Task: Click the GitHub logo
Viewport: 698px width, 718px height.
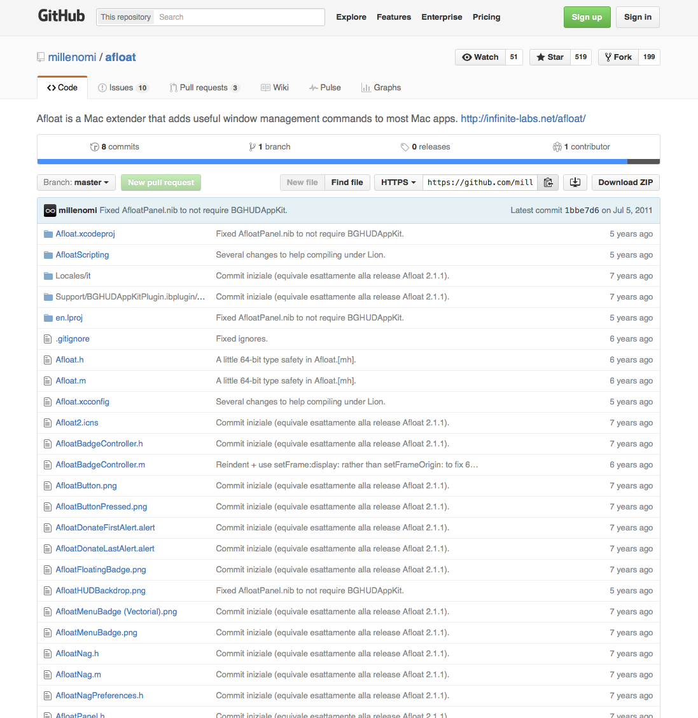Action: (61, 17)
